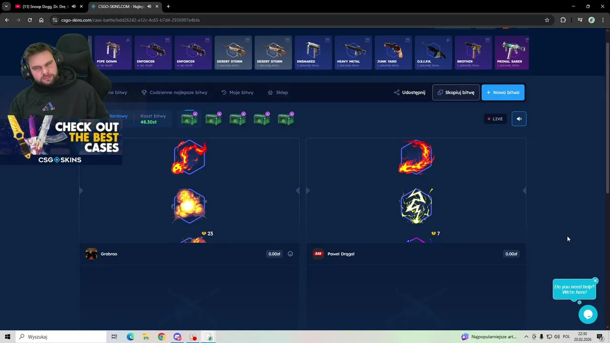Click the LIVE indicator badge
This screenshot has width=610, height=343.
pyautogui.click(x=495, y=119)
